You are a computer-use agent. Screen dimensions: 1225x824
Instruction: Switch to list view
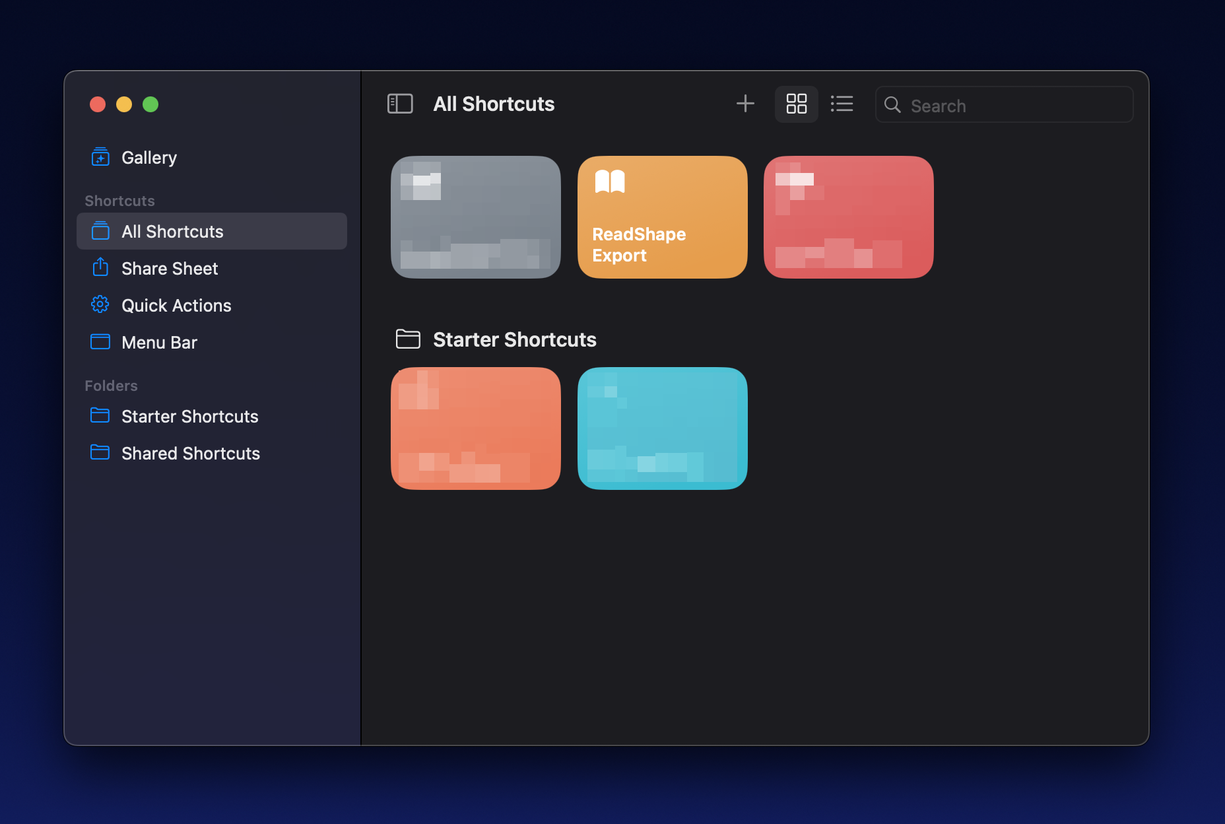pyautogui.click(x=842, y=104)
